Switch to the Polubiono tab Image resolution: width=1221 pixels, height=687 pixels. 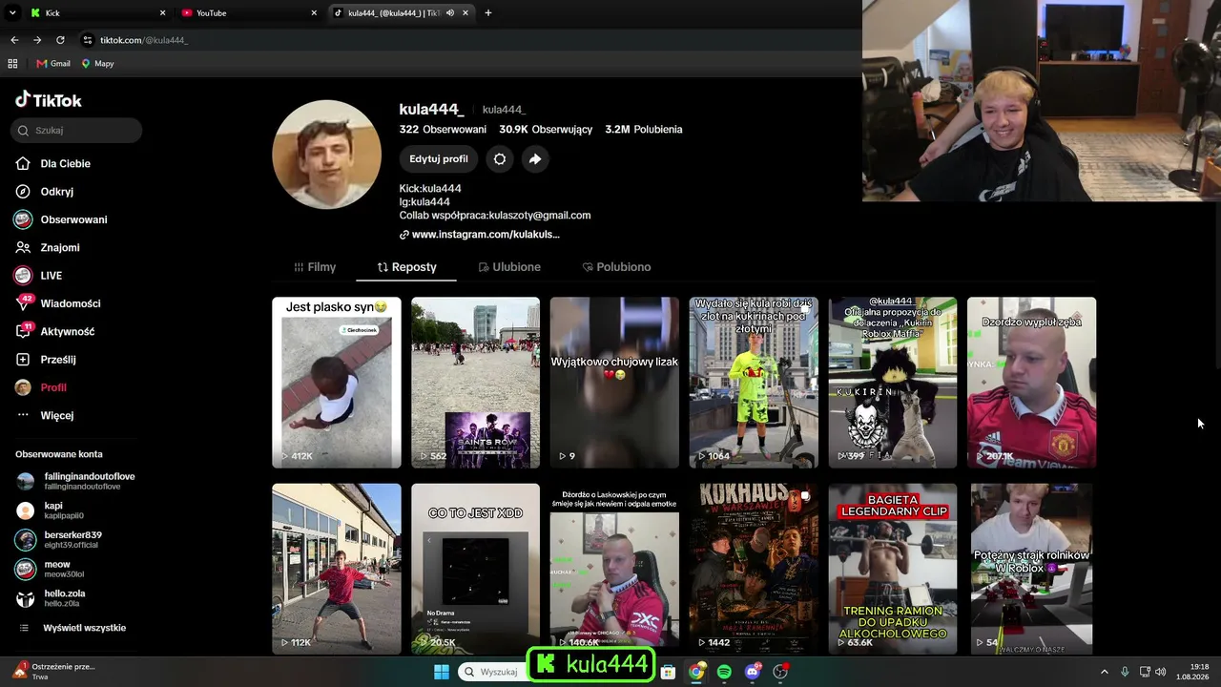pyautogui.click(x=616, y=267)
